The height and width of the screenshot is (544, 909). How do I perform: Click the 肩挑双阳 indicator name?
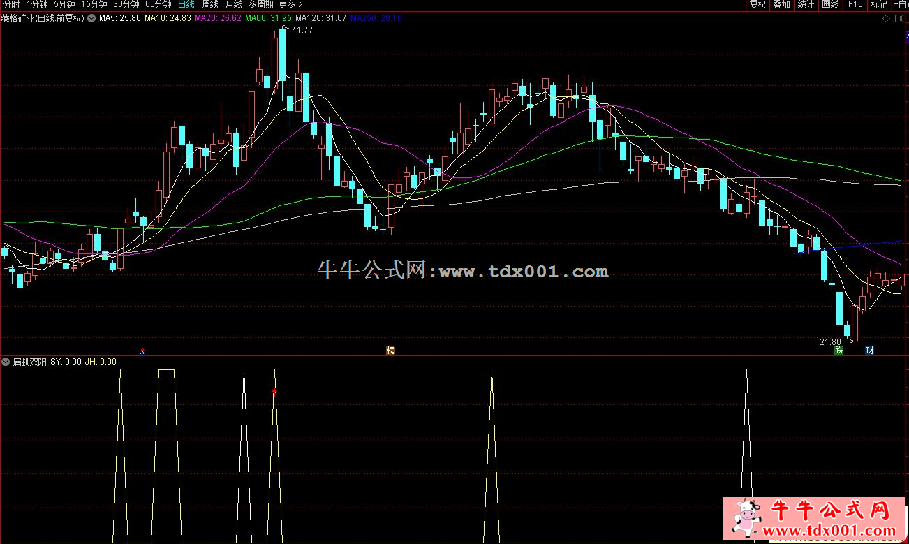30,362
